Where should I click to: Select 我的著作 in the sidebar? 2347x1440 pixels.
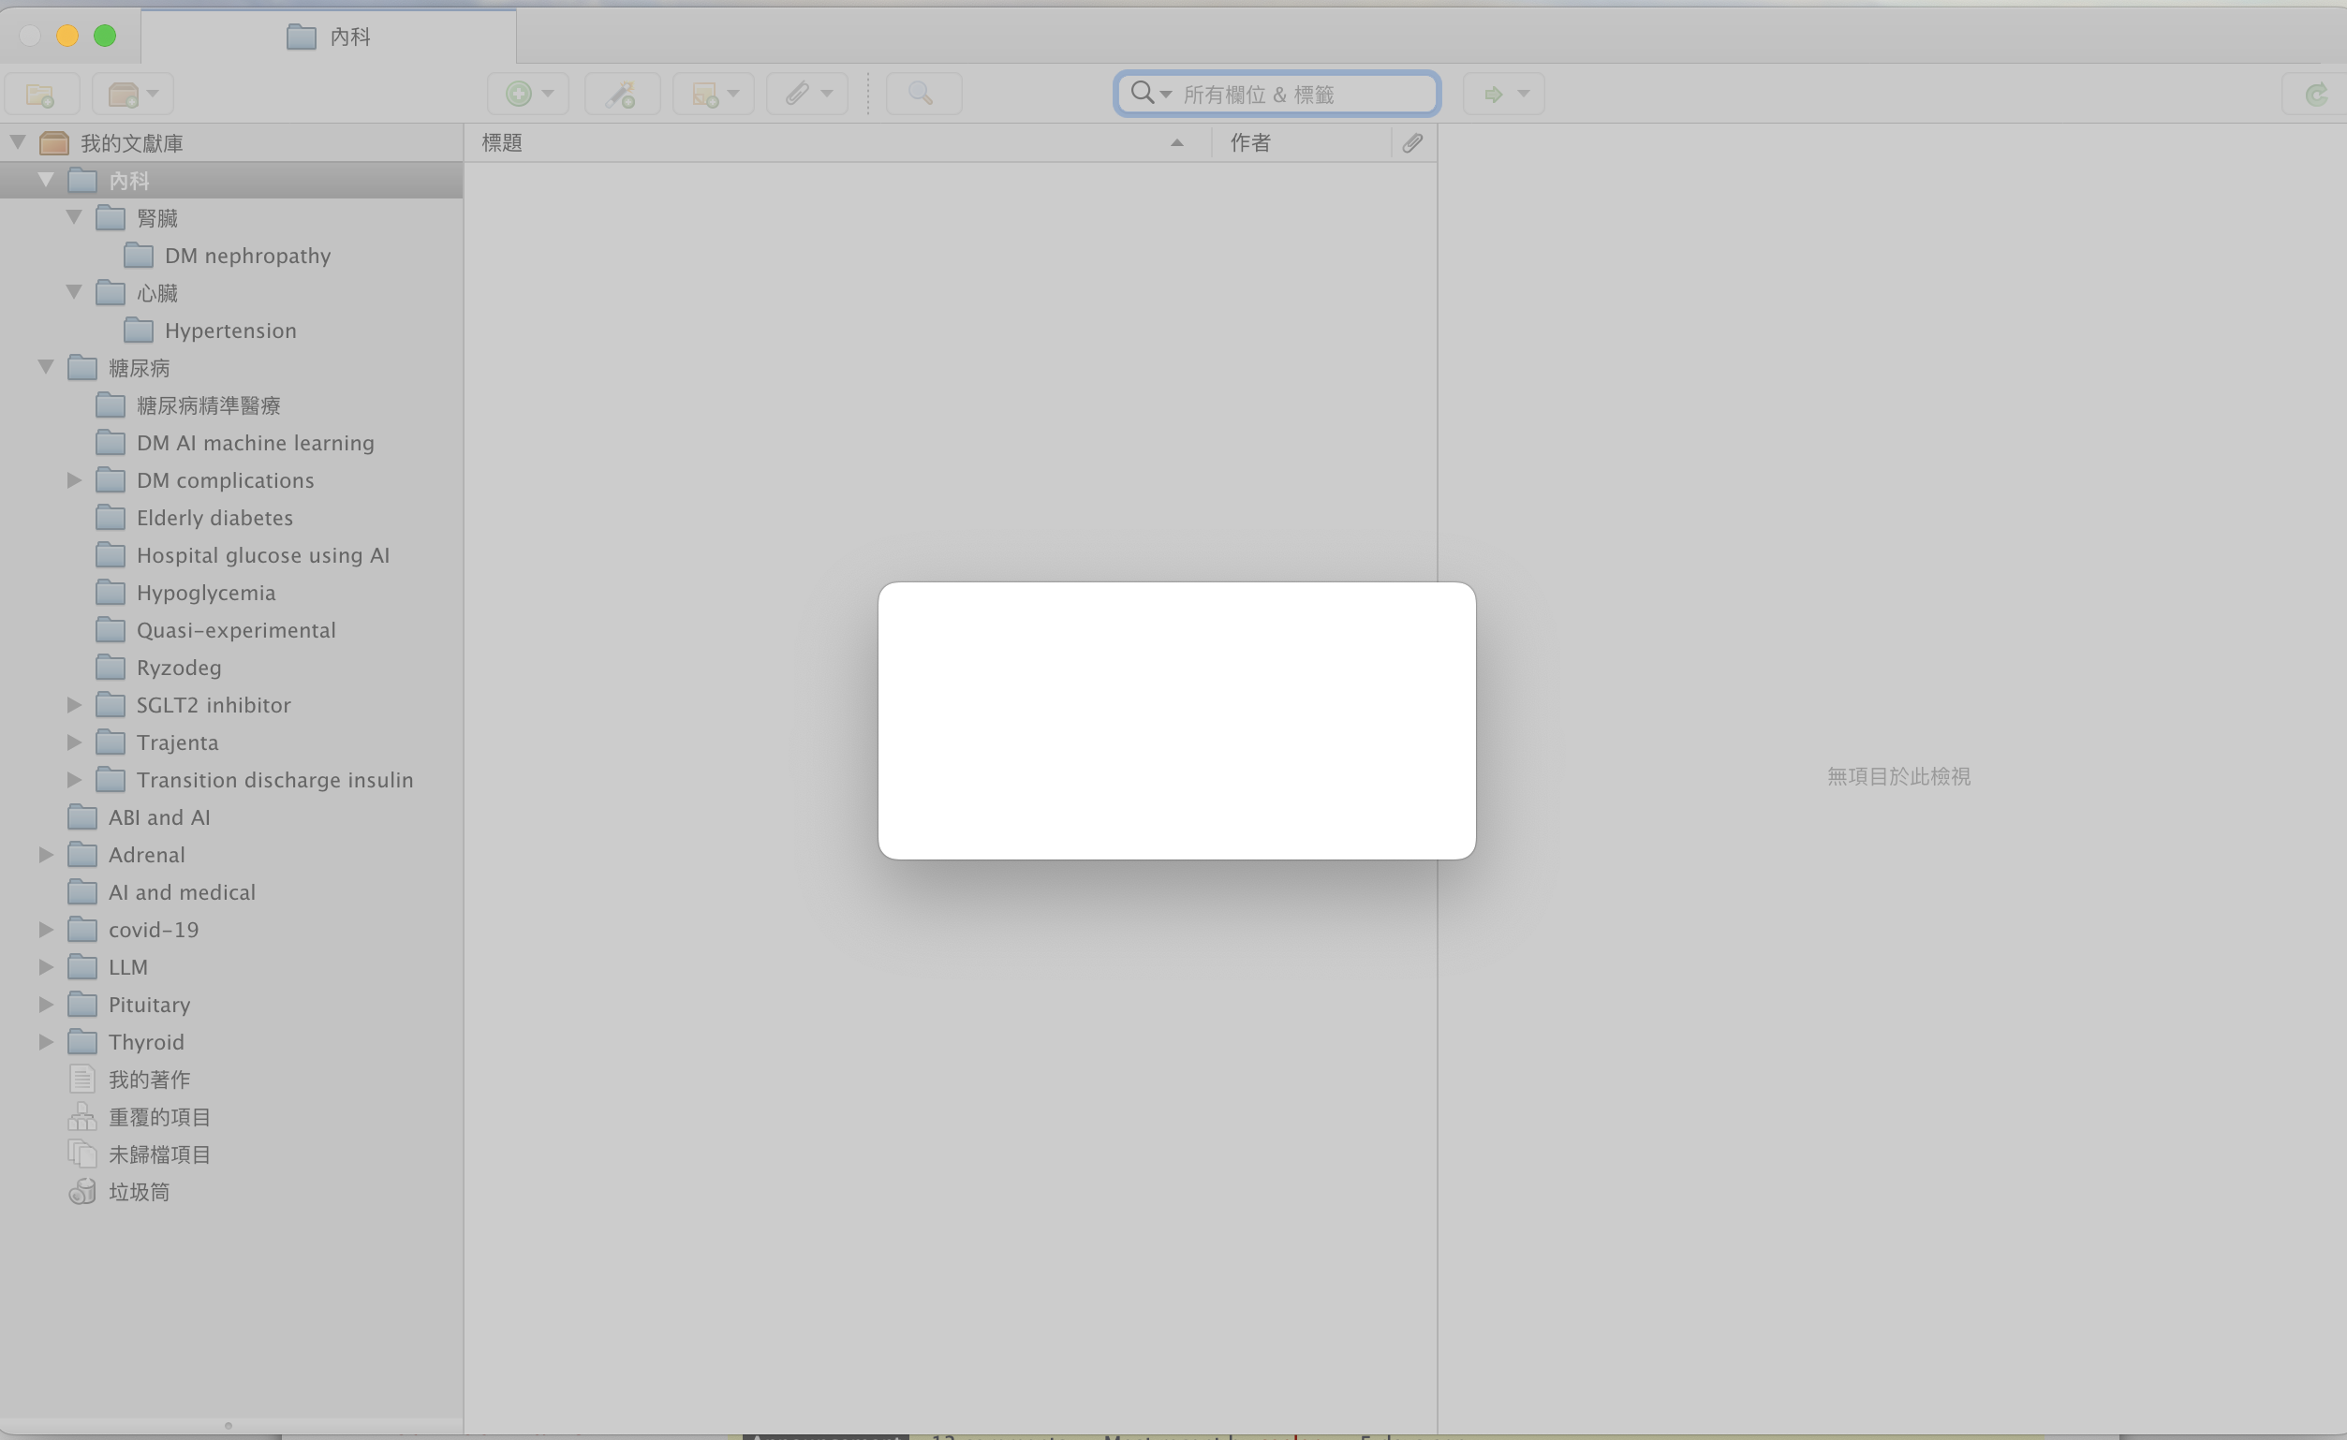pos(149,1080)
